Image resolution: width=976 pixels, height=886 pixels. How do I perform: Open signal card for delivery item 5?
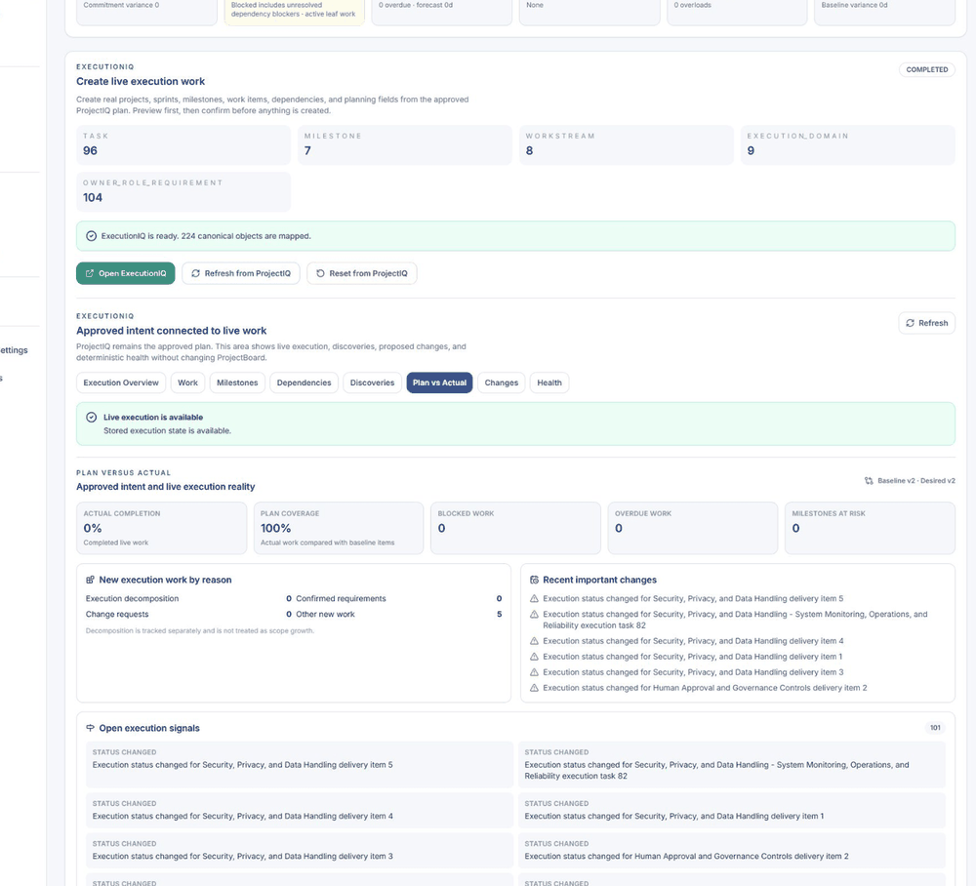300,765
